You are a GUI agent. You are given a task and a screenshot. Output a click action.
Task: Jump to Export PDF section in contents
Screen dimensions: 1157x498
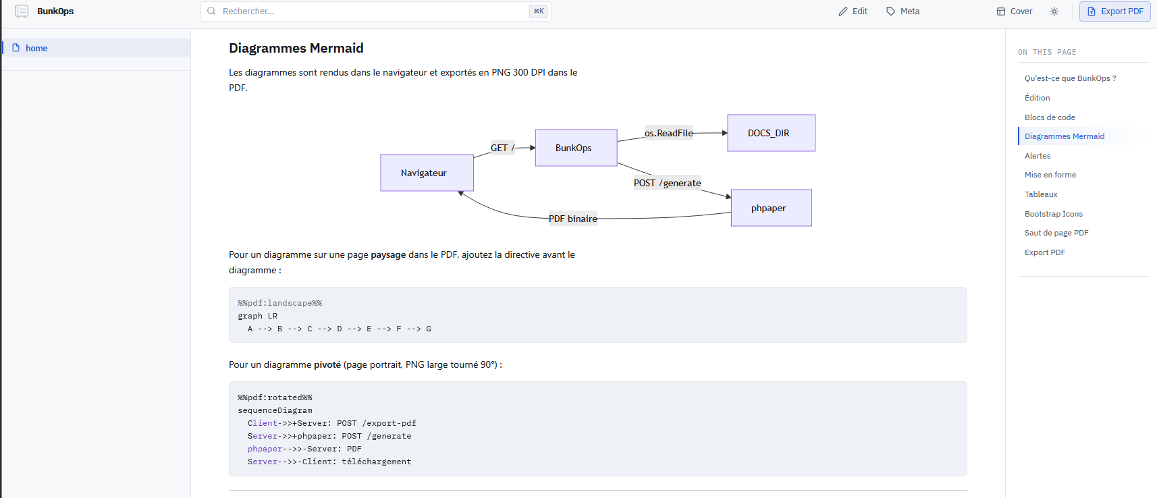click(1045, 252)
